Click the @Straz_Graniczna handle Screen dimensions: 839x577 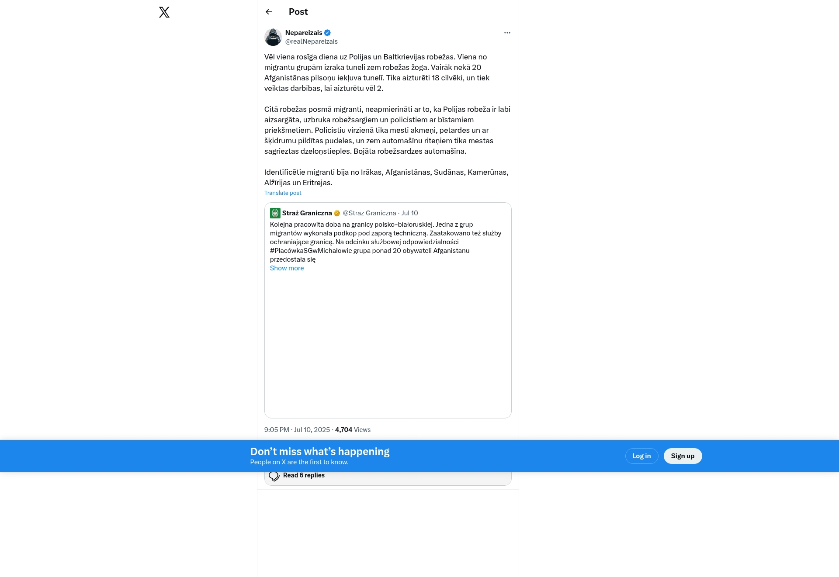[x=369, y=213]
